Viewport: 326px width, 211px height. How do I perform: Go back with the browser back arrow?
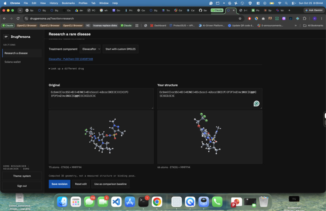(x=4, y=19)
